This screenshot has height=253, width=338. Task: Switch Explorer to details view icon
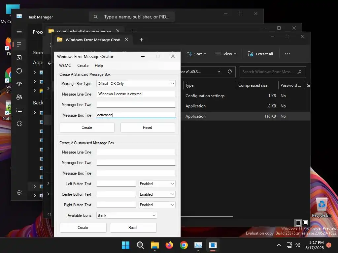298,223
